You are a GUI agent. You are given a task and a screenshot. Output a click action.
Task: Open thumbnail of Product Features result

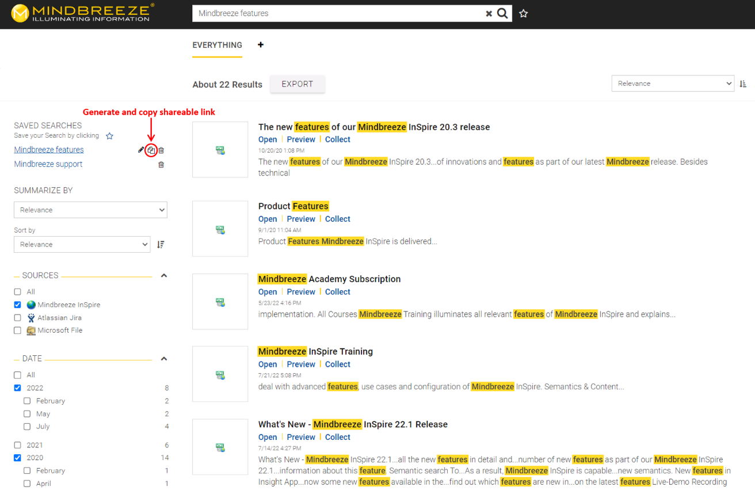(x=220, y=229)
